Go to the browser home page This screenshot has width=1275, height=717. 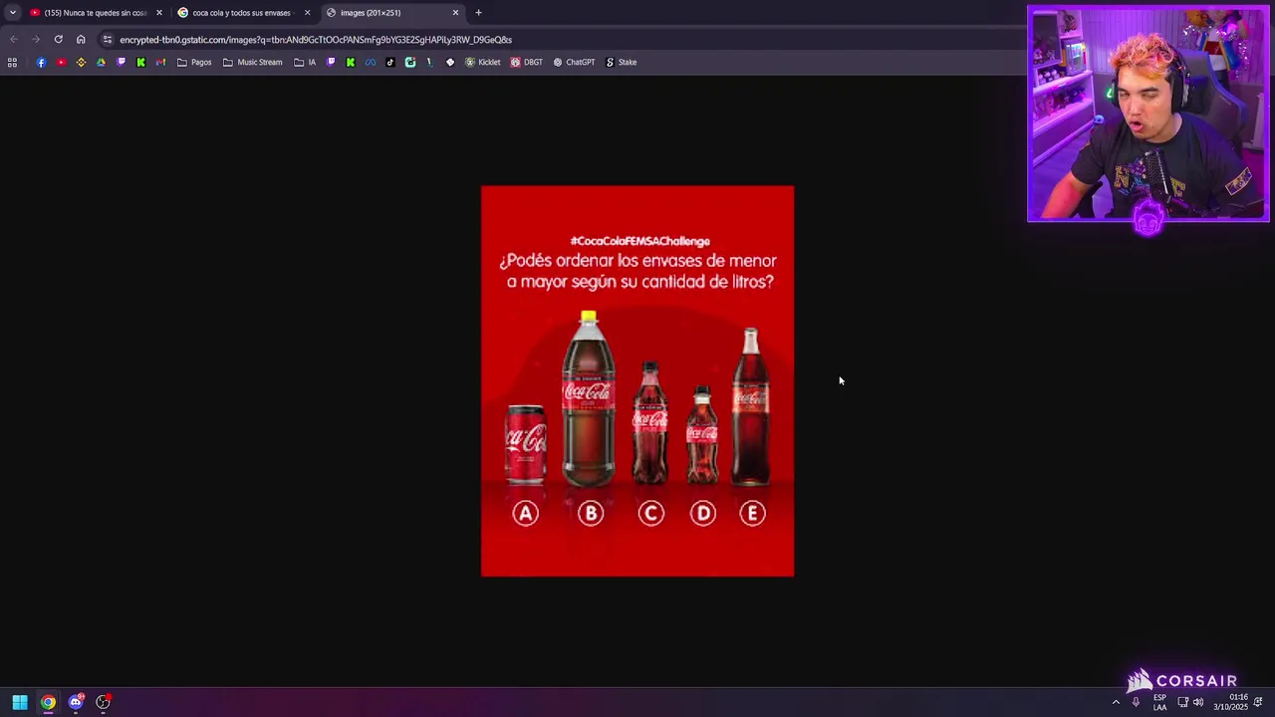81,39
